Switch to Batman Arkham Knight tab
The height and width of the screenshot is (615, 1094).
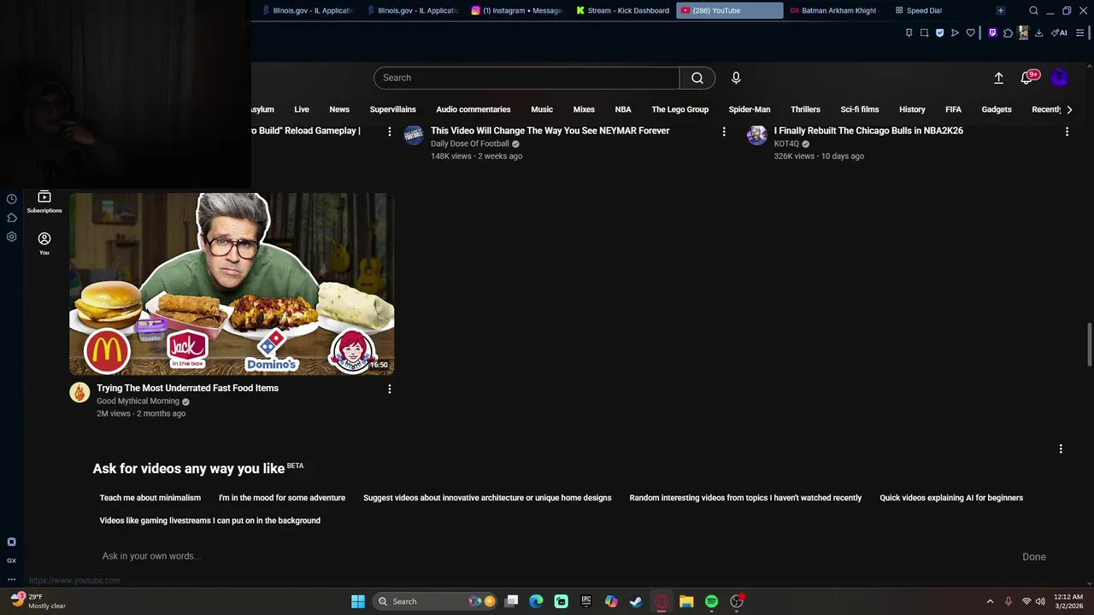click(x=834, y=10)
